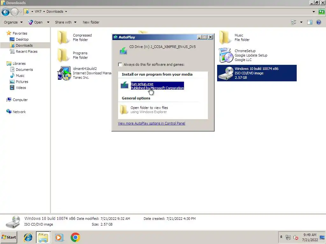Image resolution: width=326 pixels, height=244 pixels.
Task: Check Always do this for software and games
Action: click(x=120, y=64)
